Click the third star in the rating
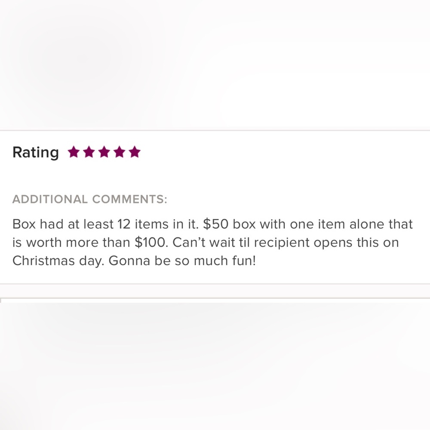 [x=104, y=152]
